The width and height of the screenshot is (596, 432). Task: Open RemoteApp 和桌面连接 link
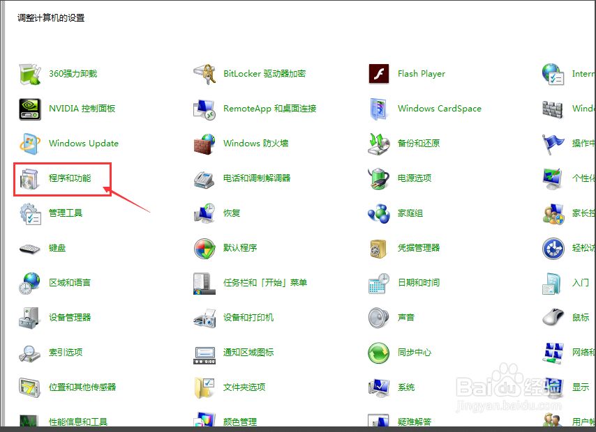[269, 109]
